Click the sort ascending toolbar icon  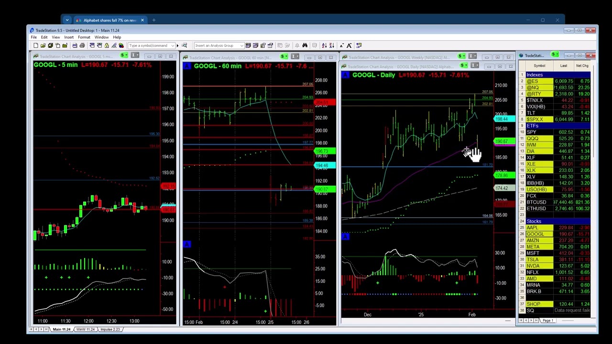324,45
